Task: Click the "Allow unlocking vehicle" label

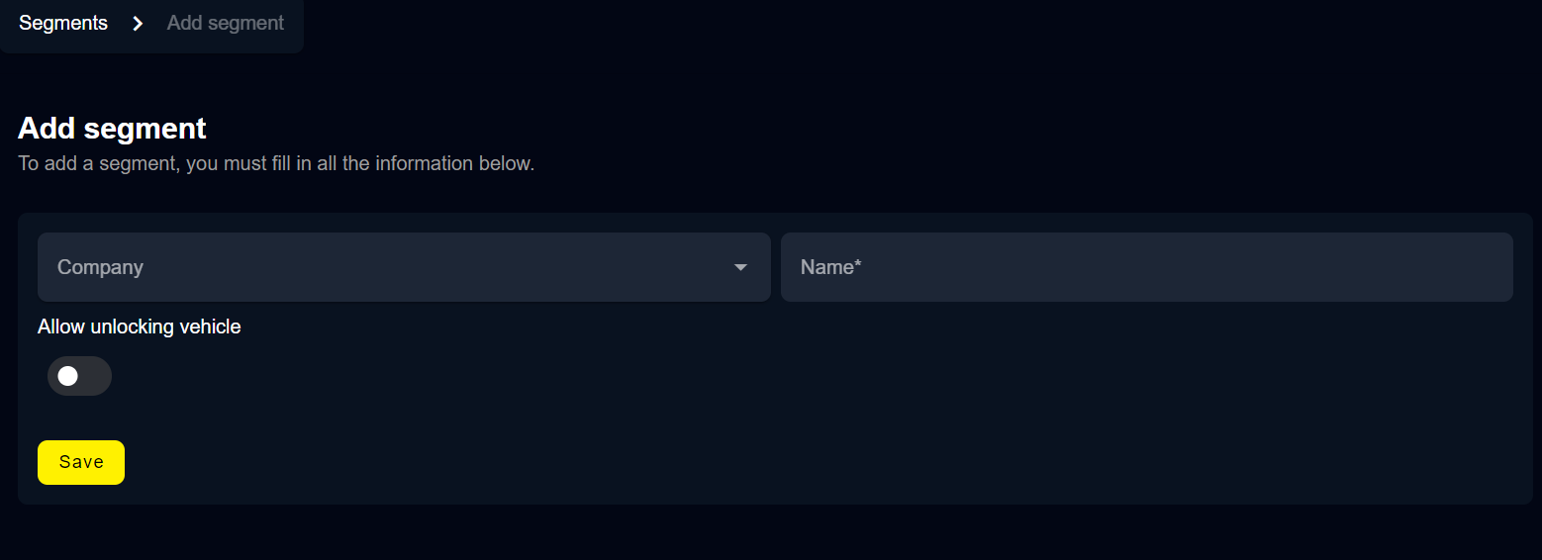Action: click(139, 327)
